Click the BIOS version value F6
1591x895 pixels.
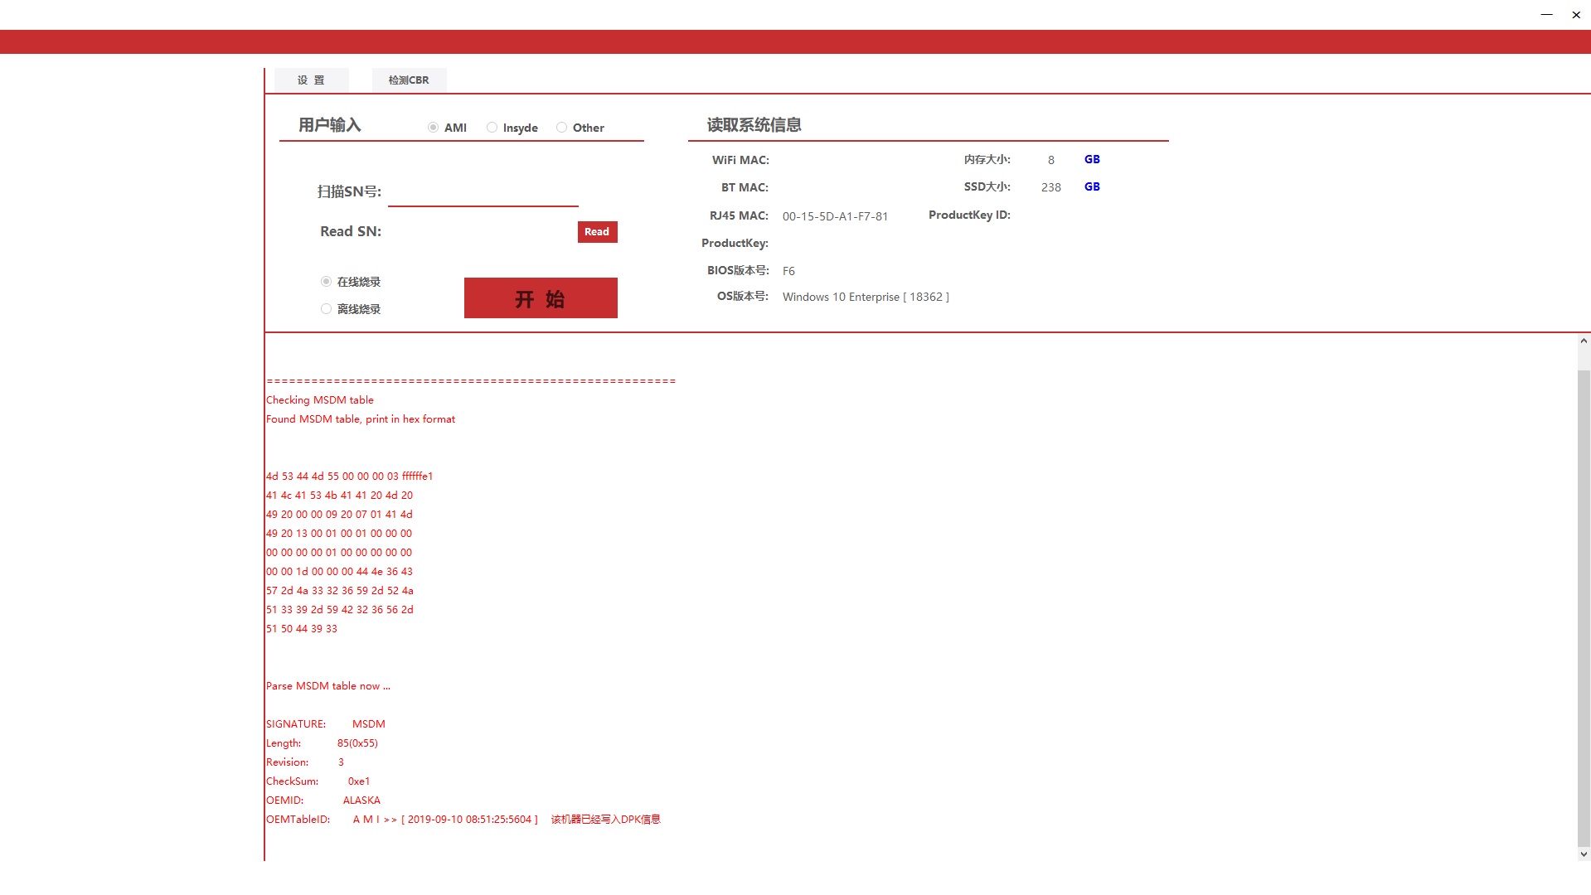788,271
